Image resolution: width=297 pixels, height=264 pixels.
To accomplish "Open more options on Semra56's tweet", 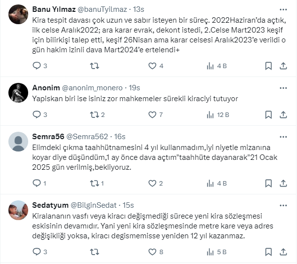I will 283,137.
